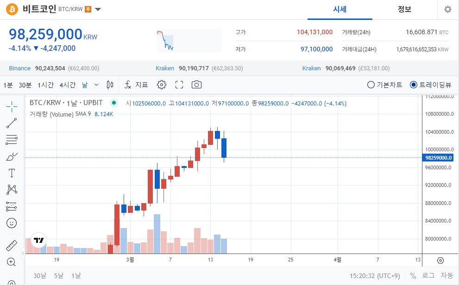This screenshot has height=285, width=459.
Task: Click the current price label 98259000.0 on axis
Action: [x=438, y=158]
